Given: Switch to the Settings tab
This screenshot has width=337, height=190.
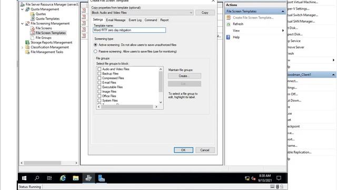Looking at the screenshot, I should click(98, 20).
